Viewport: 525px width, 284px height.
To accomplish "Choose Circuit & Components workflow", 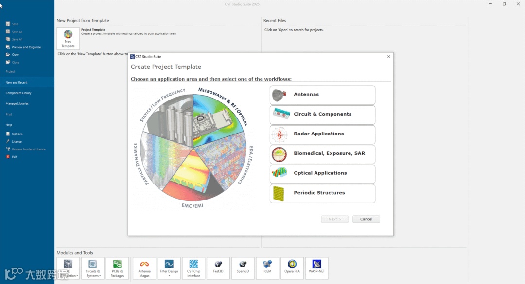I will [322, 115].
